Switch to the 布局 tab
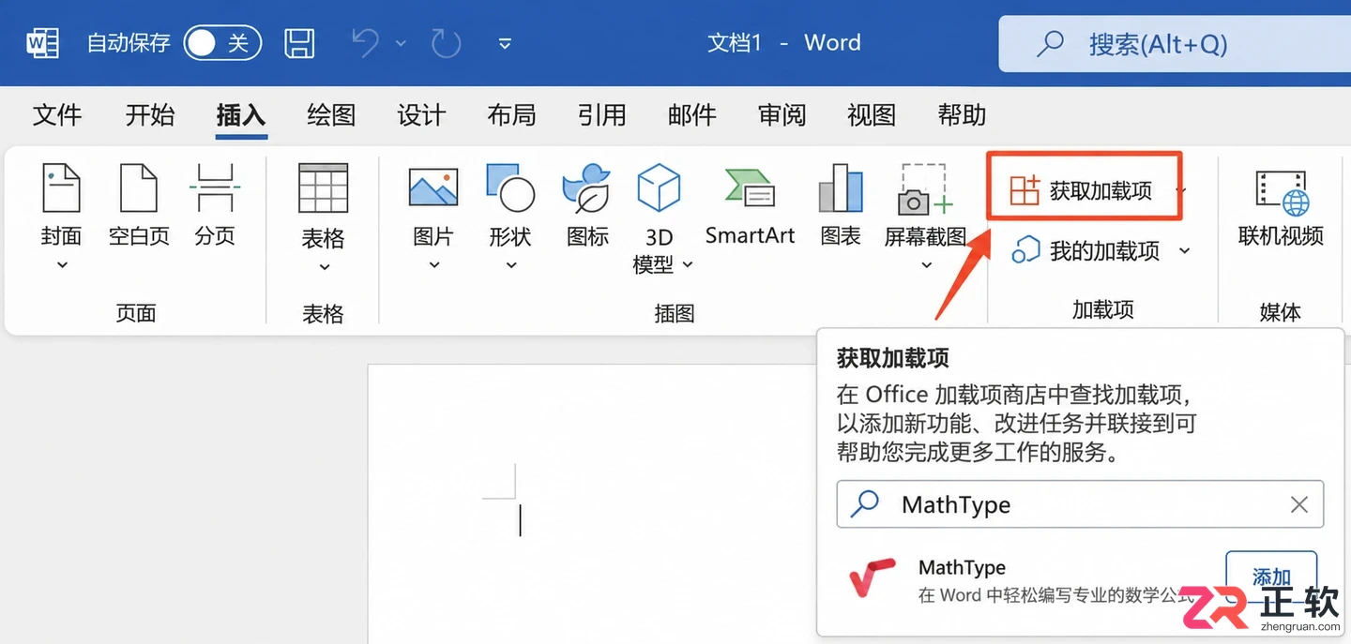The image size is (1351, 644). click(511, 115)
